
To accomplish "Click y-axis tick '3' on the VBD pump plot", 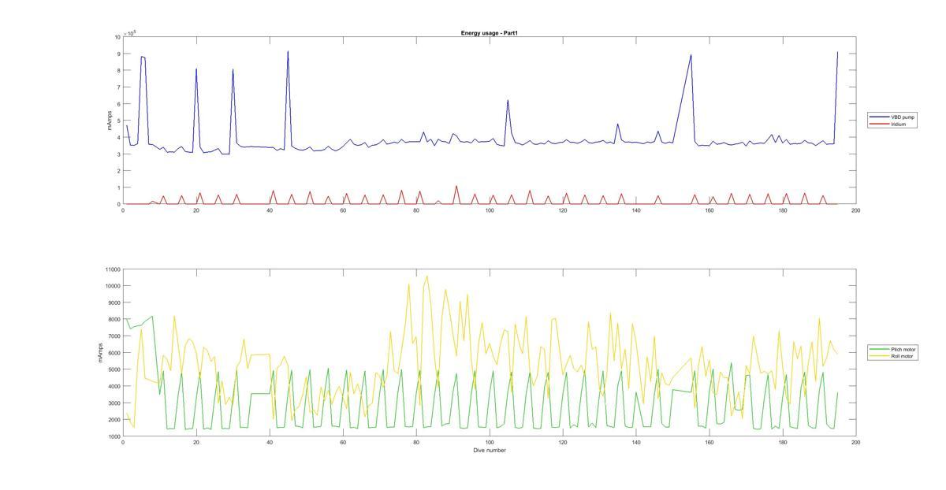I will pyautogui.click(x=118, y=154).
